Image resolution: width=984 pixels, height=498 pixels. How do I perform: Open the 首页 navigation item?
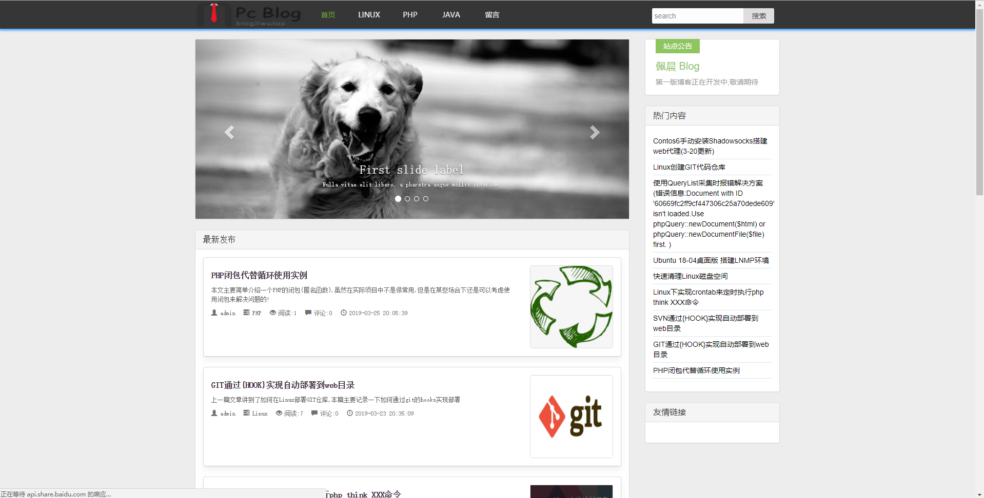(x=328, y=15)
